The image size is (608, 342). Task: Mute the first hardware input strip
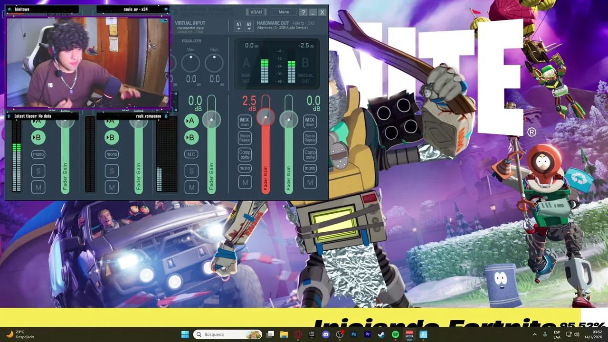point(38,188)
